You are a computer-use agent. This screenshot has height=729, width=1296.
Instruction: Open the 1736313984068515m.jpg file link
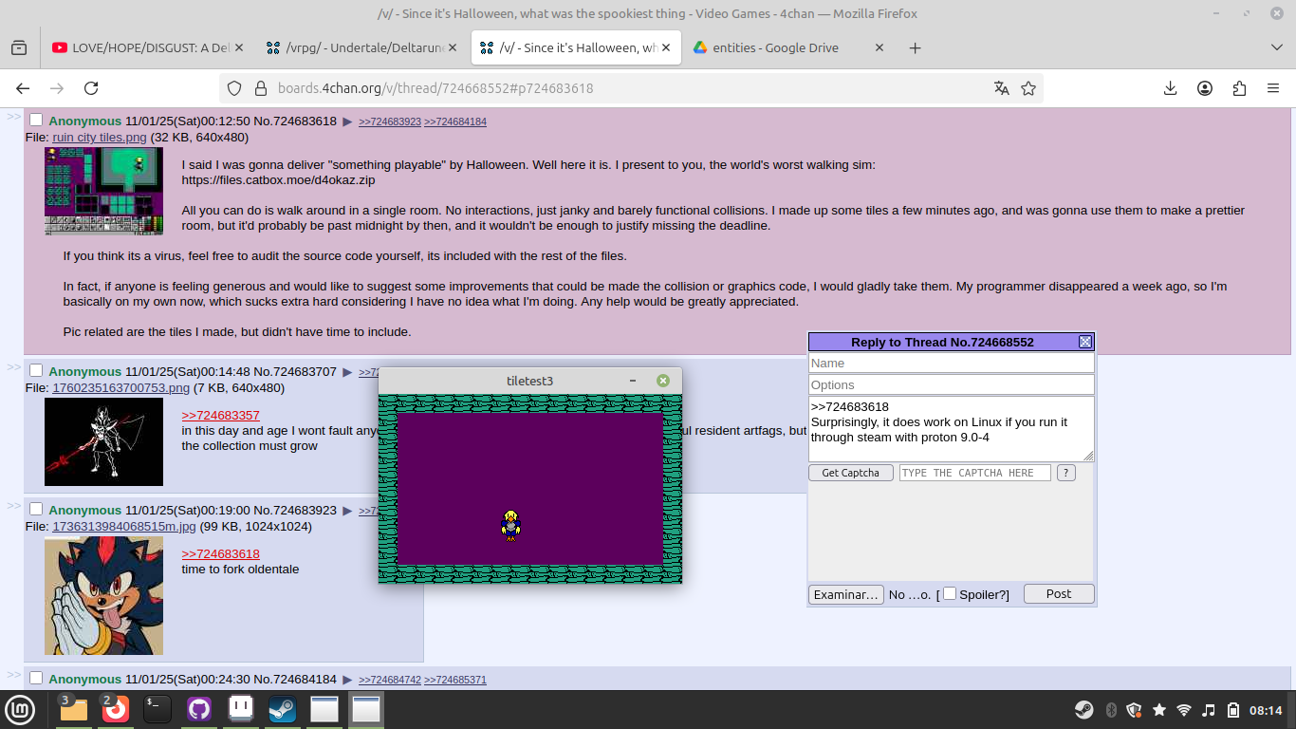(124, 527)
